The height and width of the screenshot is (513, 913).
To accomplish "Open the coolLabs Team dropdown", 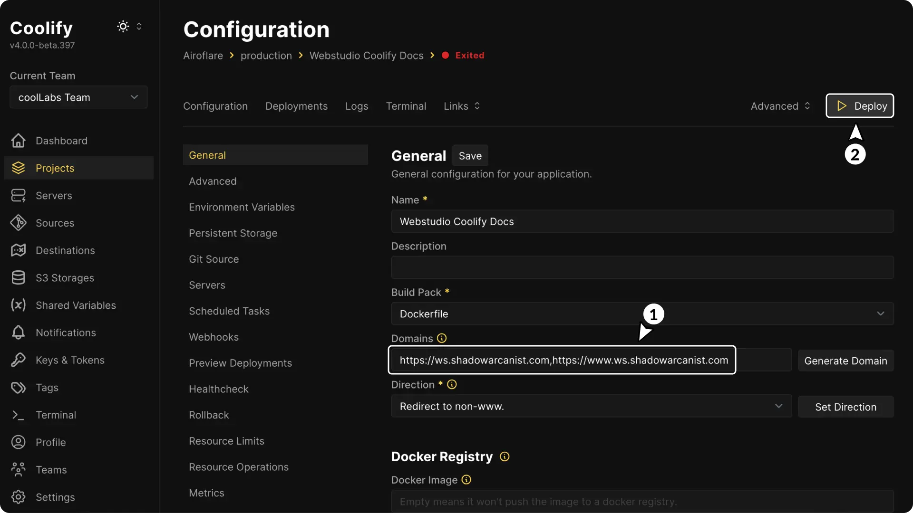I will coord(78,97).
